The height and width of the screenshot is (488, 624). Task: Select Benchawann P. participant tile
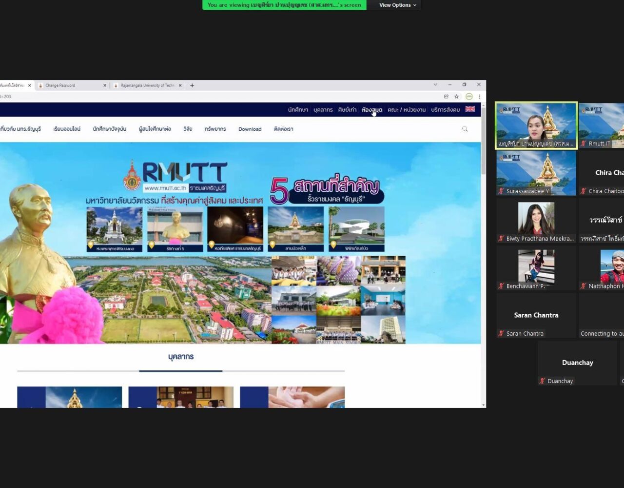pyautogui.click(x=536, y=268)
